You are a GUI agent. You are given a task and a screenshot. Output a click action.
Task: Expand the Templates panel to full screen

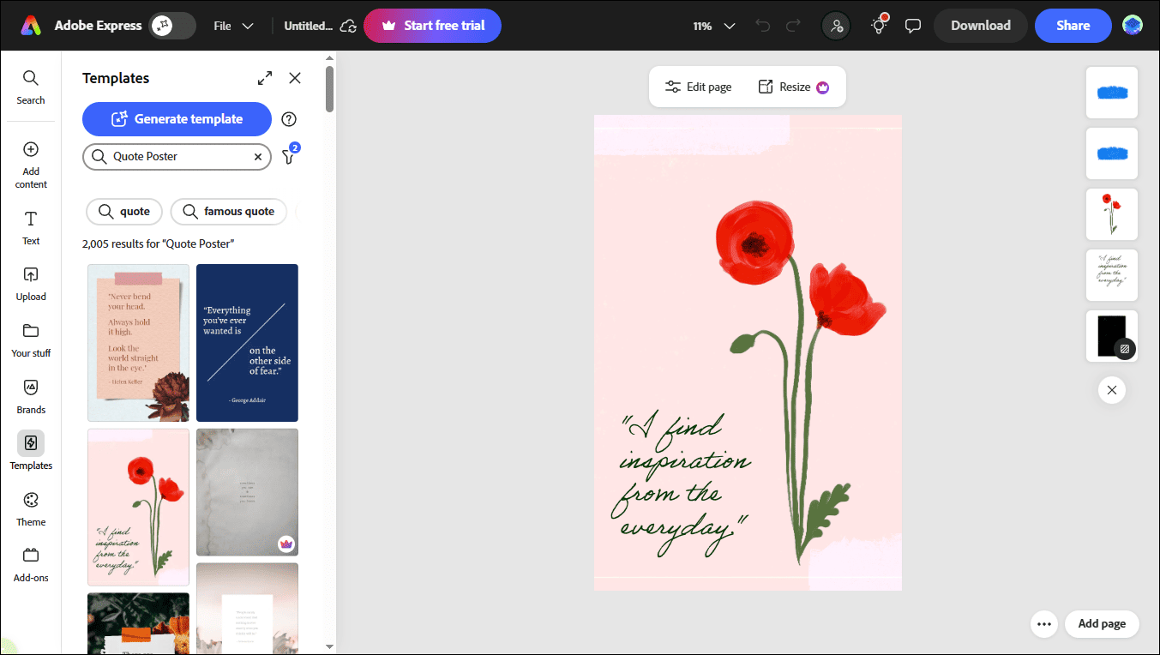264,77
